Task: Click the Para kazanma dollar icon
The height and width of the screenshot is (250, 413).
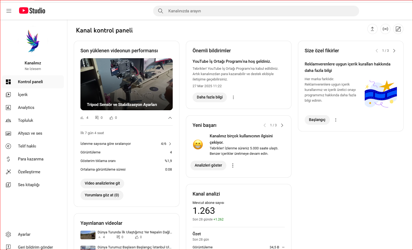Action: pyautogui.click(x=8, y=159)
